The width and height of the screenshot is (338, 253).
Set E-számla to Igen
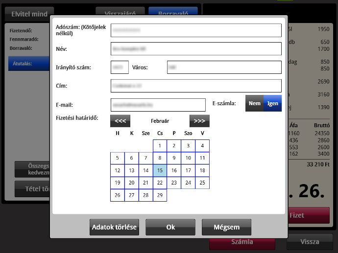tap(272, 103)
